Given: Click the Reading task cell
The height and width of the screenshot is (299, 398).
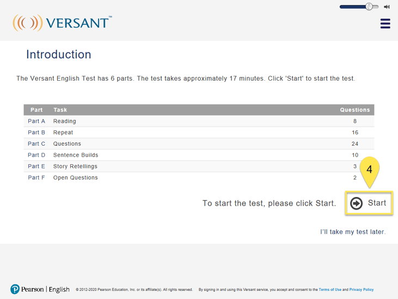Looking at the screenshot, I should [x=64, y=121].
